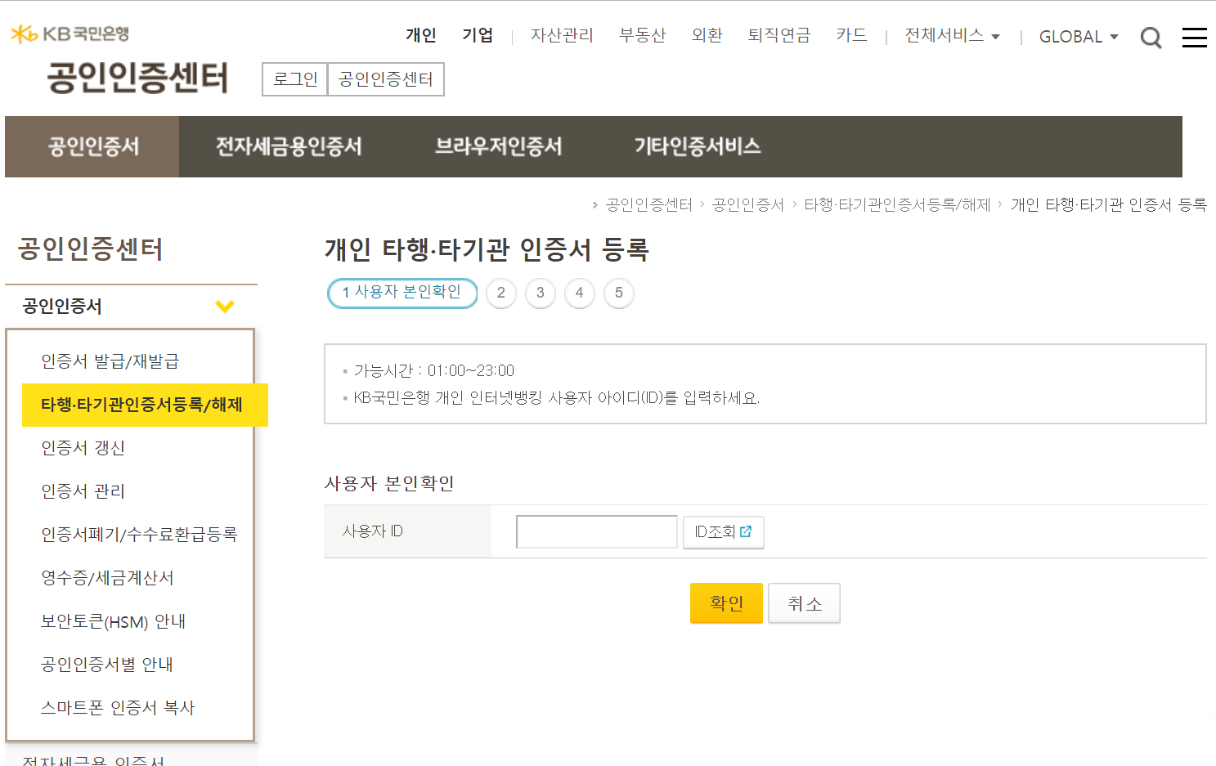This screenshot has height=766, width=1216.
Task: Select step 3 circle indicator
Action: pyautogui.click(x=541, y=293)
